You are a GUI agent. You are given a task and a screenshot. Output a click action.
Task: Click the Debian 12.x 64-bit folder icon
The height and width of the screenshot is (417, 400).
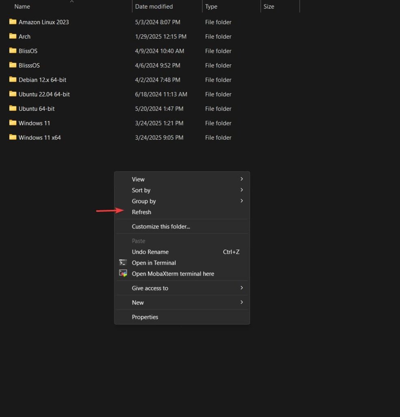pyautogui.click(x=13, y=80)
